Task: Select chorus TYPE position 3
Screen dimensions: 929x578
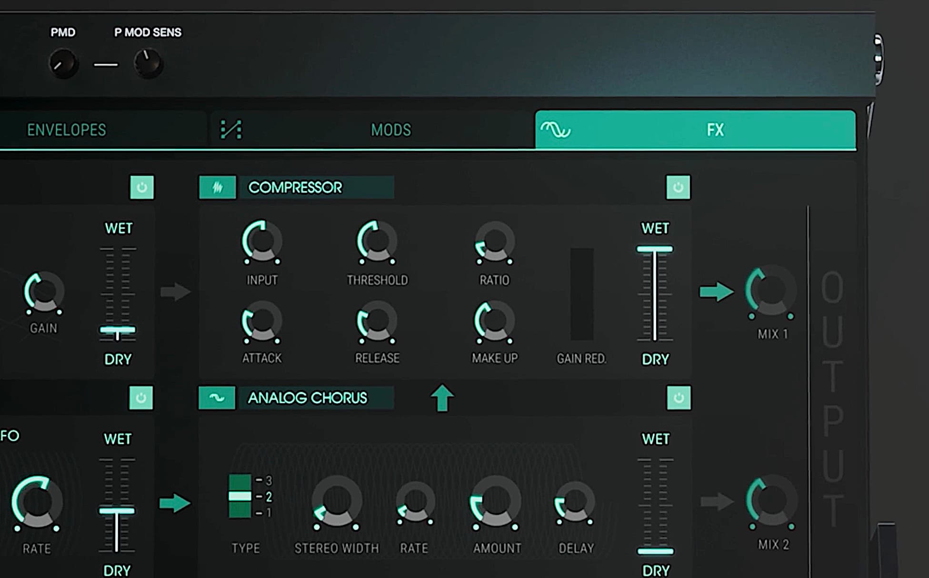Action: tap(240, 481)
